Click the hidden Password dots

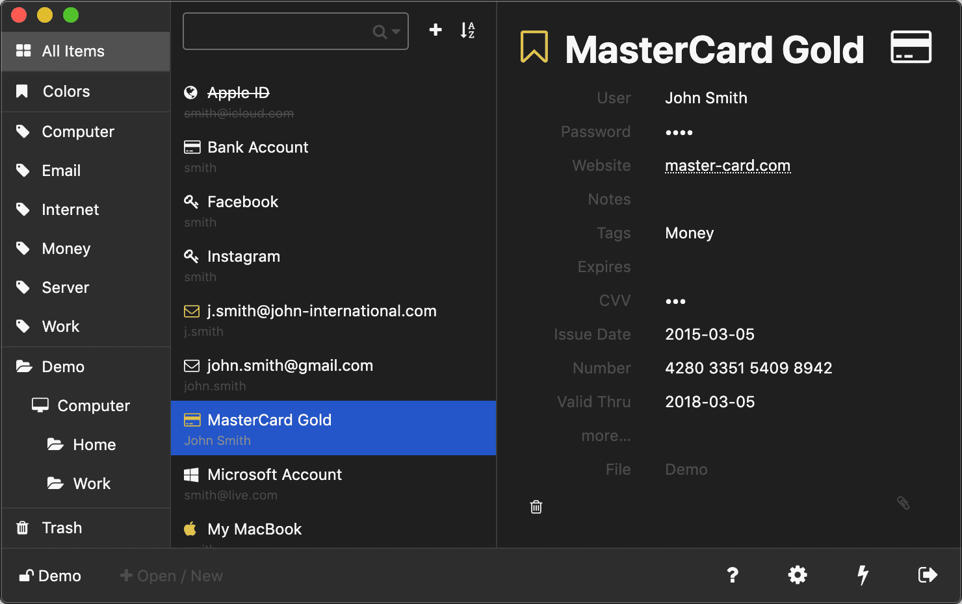(x=679, y=132)
